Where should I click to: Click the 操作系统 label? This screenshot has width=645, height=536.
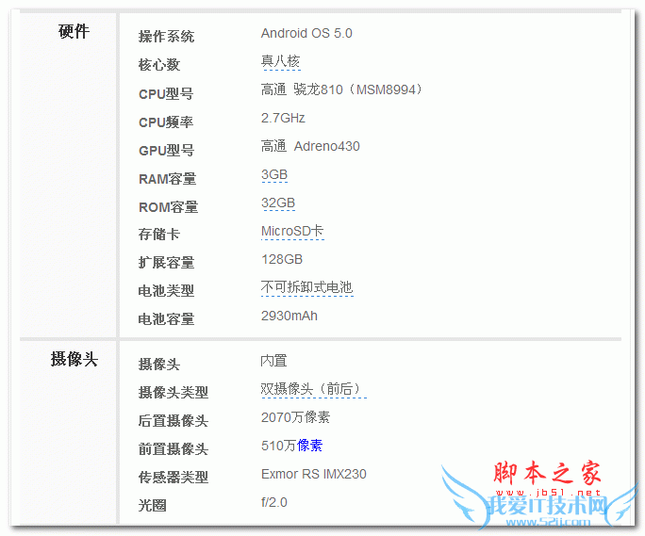point(166,36)
